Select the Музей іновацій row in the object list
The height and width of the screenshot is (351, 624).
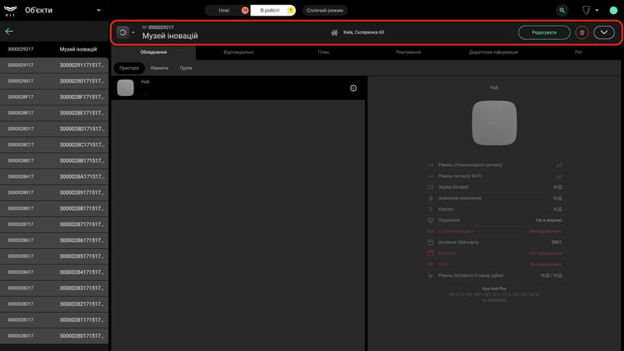pyautogui.click(x=54, y=49)
